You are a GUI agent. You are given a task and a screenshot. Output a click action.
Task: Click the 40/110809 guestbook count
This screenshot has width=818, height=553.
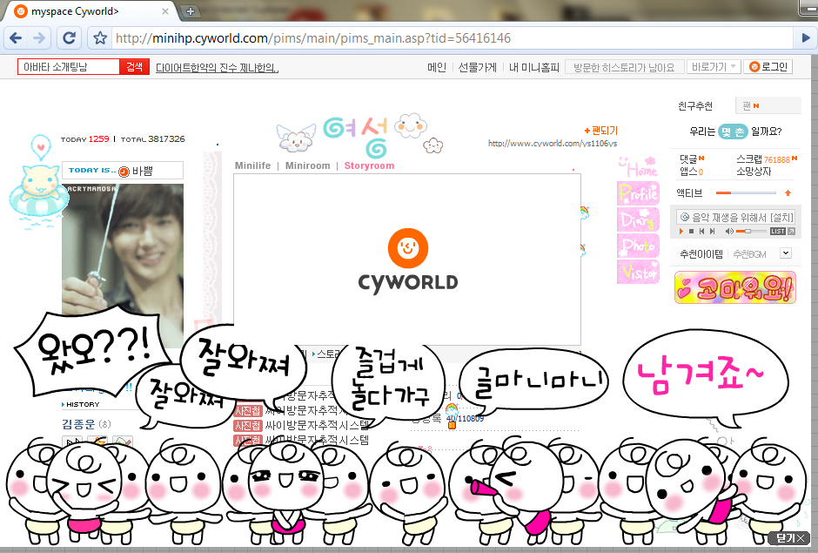coord(465,418)
